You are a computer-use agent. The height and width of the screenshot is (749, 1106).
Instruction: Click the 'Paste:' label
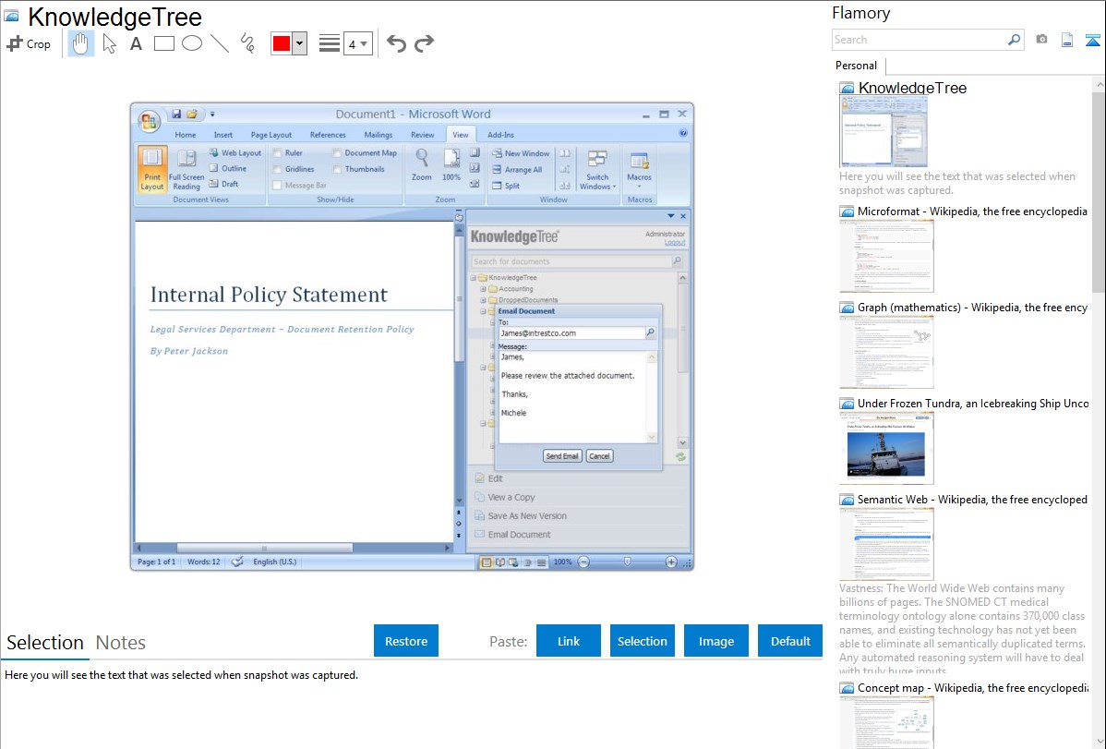pos(509,641)
